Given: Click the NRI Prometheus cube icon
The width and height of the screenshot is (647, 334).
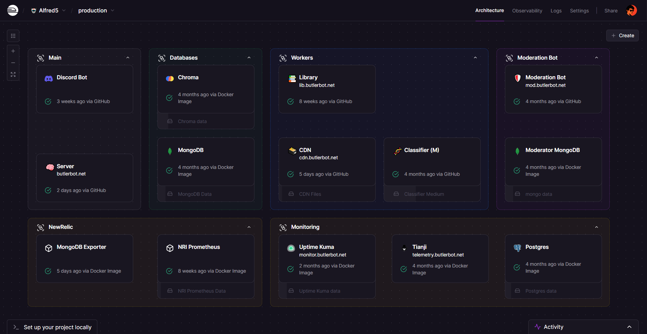Looking at the screenshot, I should coord(170,248).
